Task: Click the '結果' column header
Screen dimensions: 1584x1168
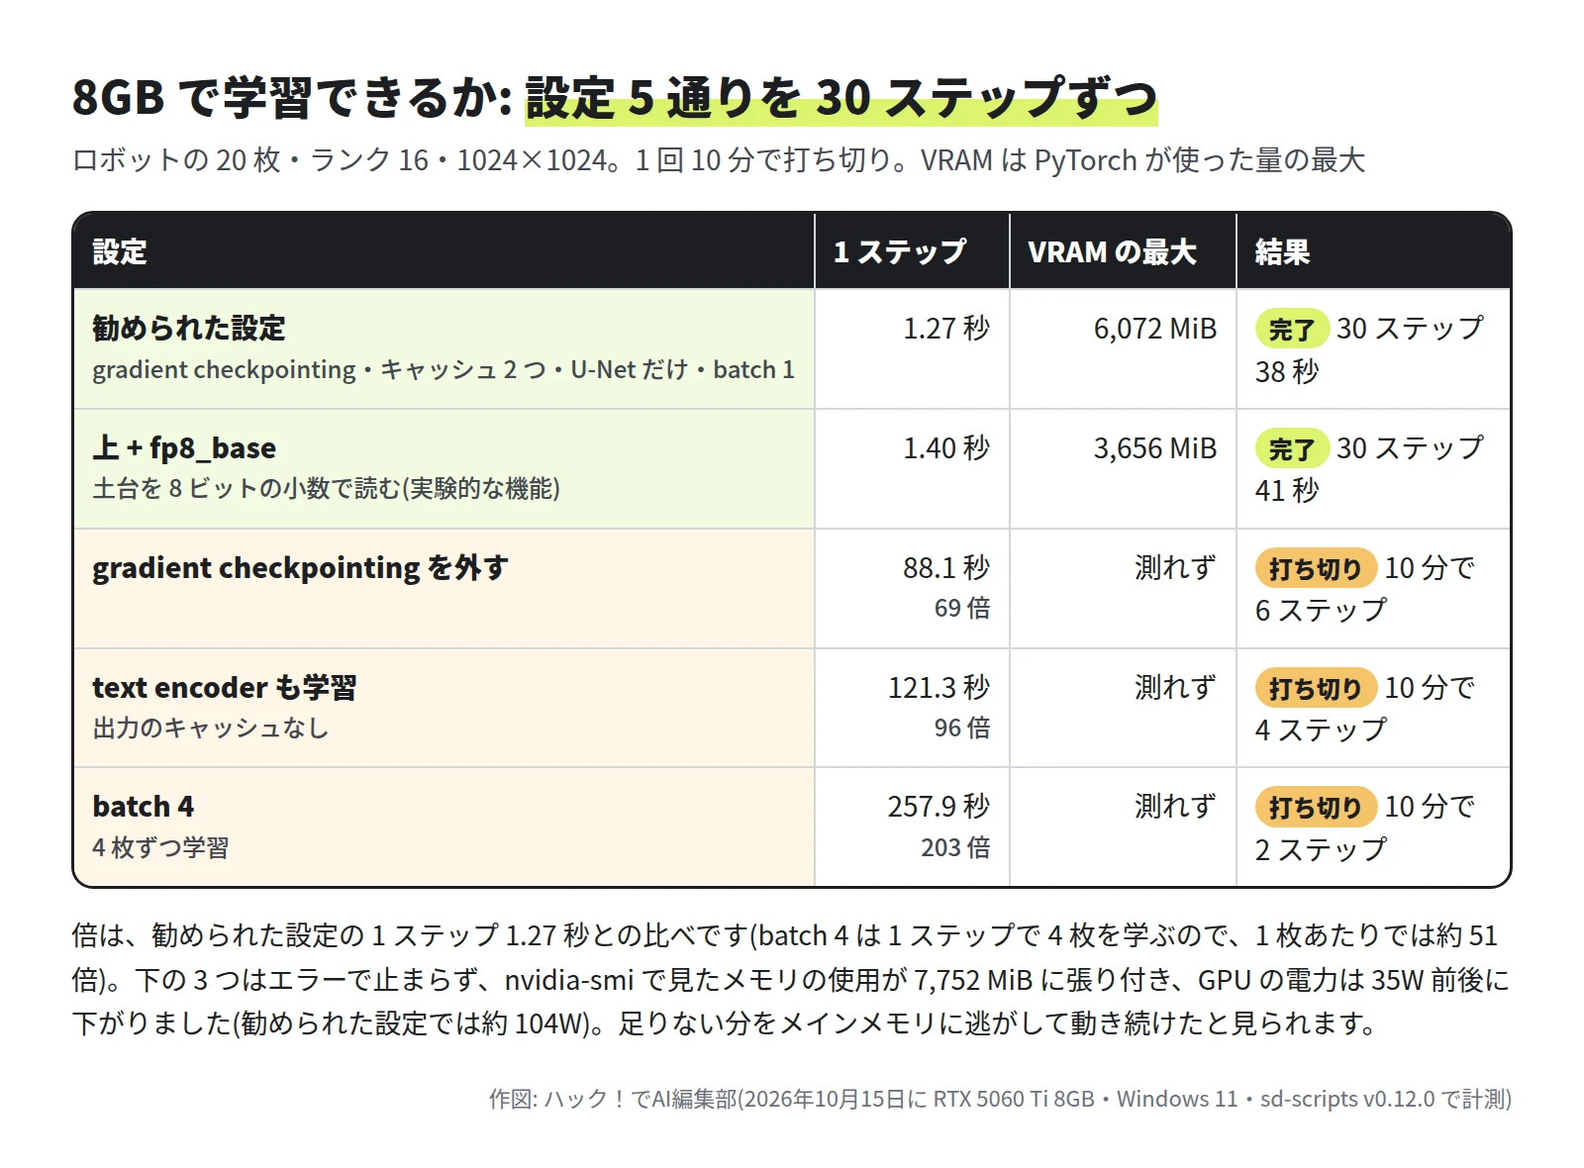Action: coord(1282,251)
